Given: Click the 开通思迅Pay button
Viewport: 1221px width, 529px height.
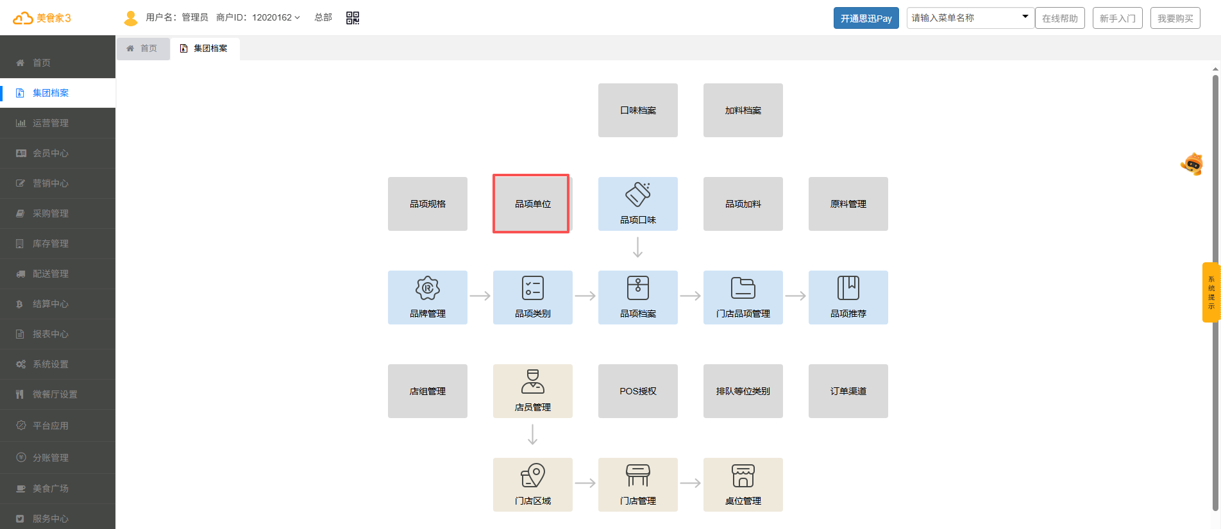Looking at the screenshot, I should point(866,18).
